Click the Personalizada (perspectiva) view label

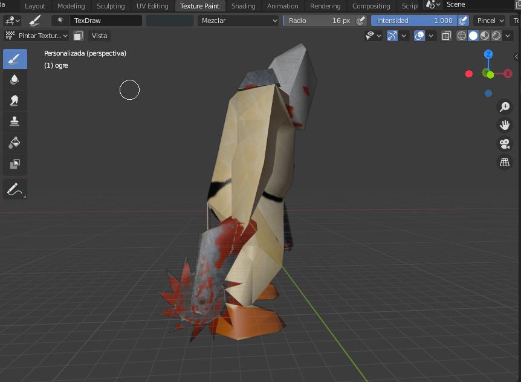coord(85,53)
